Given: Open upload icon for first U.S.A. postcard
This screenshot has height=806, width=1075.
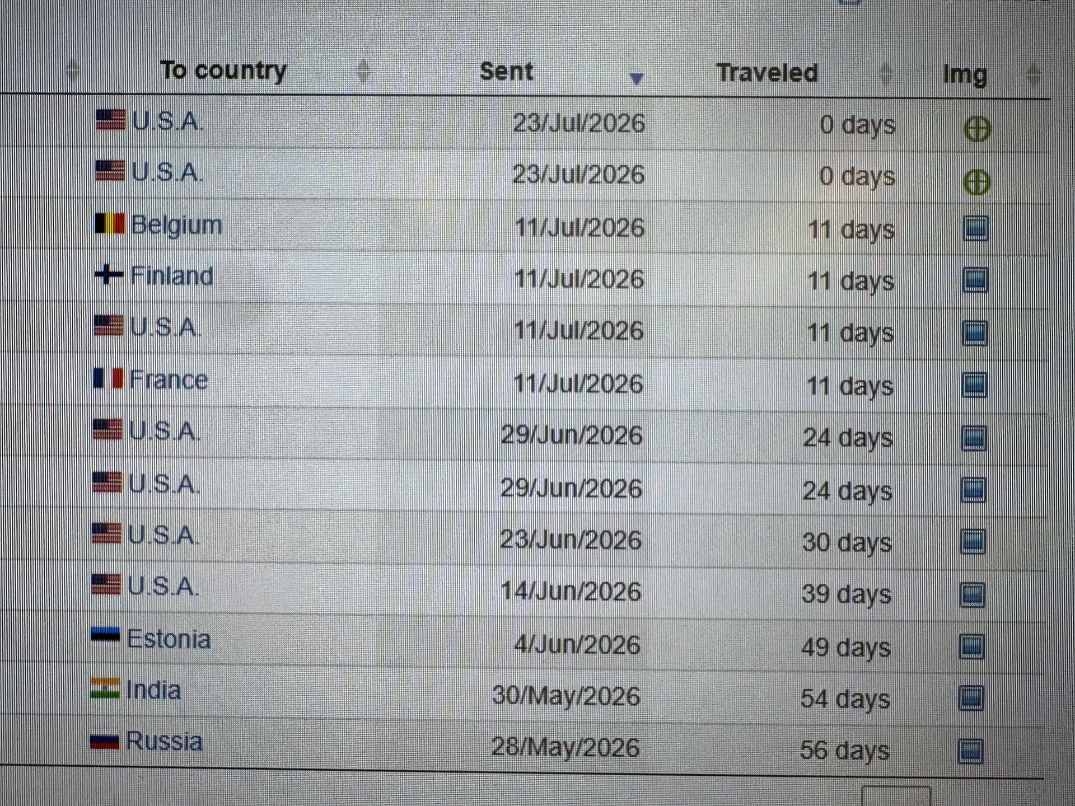Looking at the screenshot, I should (977, 129).
